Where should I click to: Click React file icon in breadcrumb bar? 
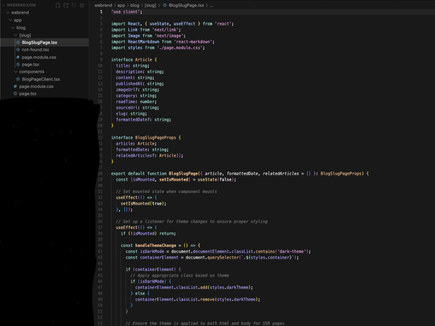coord(165,5)
